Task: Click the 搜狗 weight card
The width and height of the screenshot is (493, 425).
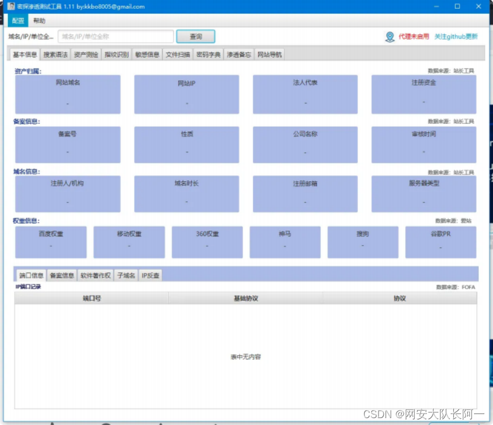Action: 363,242
